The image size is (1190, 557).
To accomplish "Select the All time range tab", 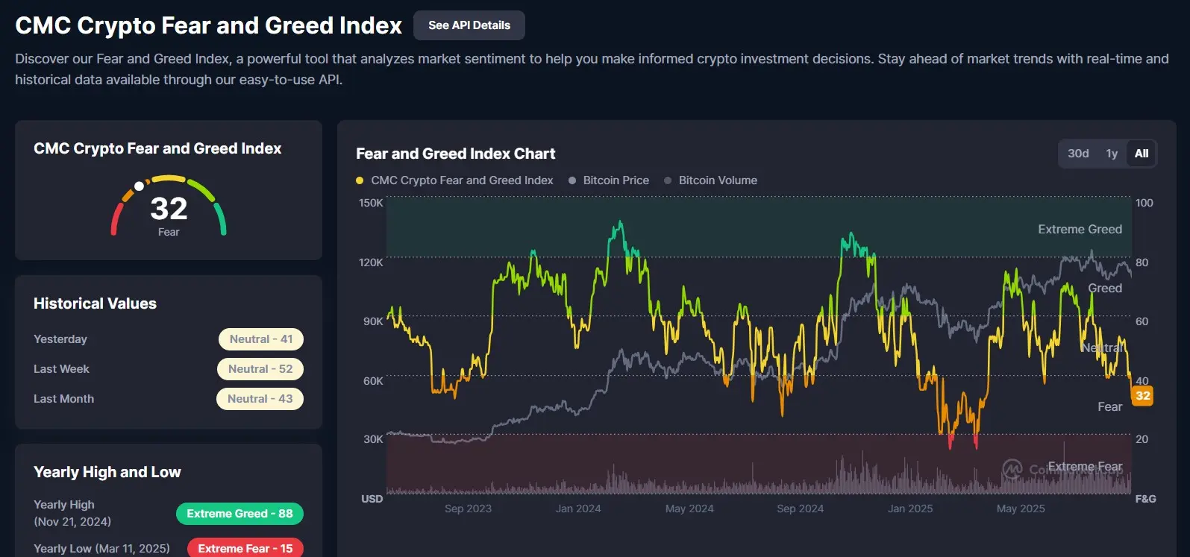I will tap(1142, 154).
